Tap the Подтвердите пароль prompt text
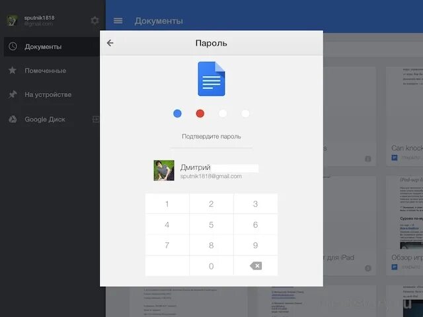This screenshot has width=423, height=317. coord(211,137)
